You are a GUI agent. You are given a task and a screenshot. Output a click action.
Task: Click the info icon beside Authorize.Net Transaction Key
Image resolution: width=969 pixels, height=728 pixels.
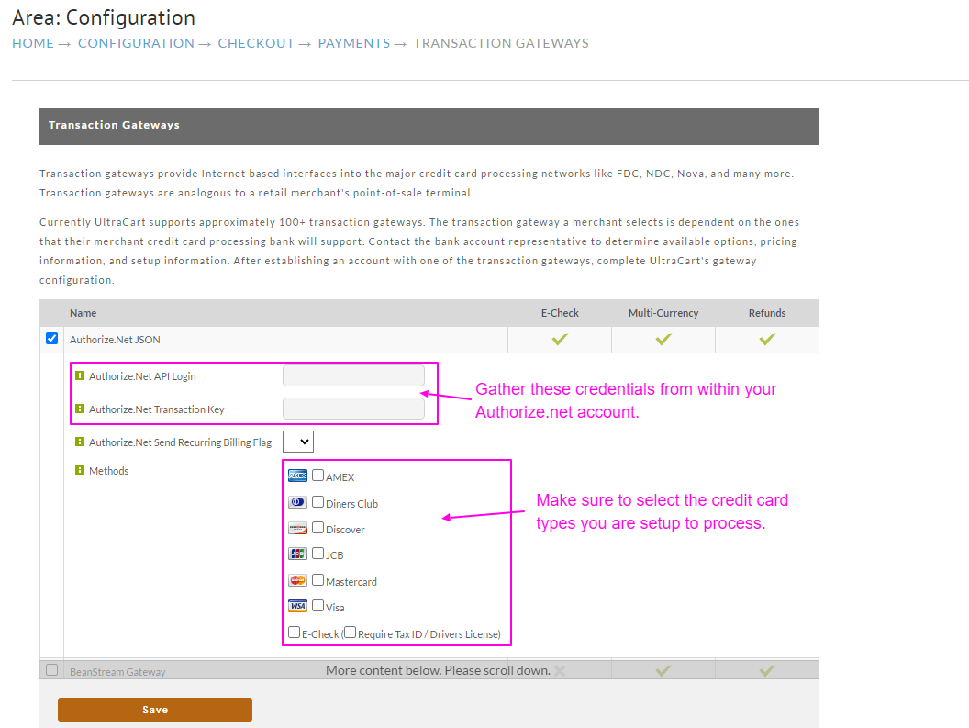(x=80, y=409)
